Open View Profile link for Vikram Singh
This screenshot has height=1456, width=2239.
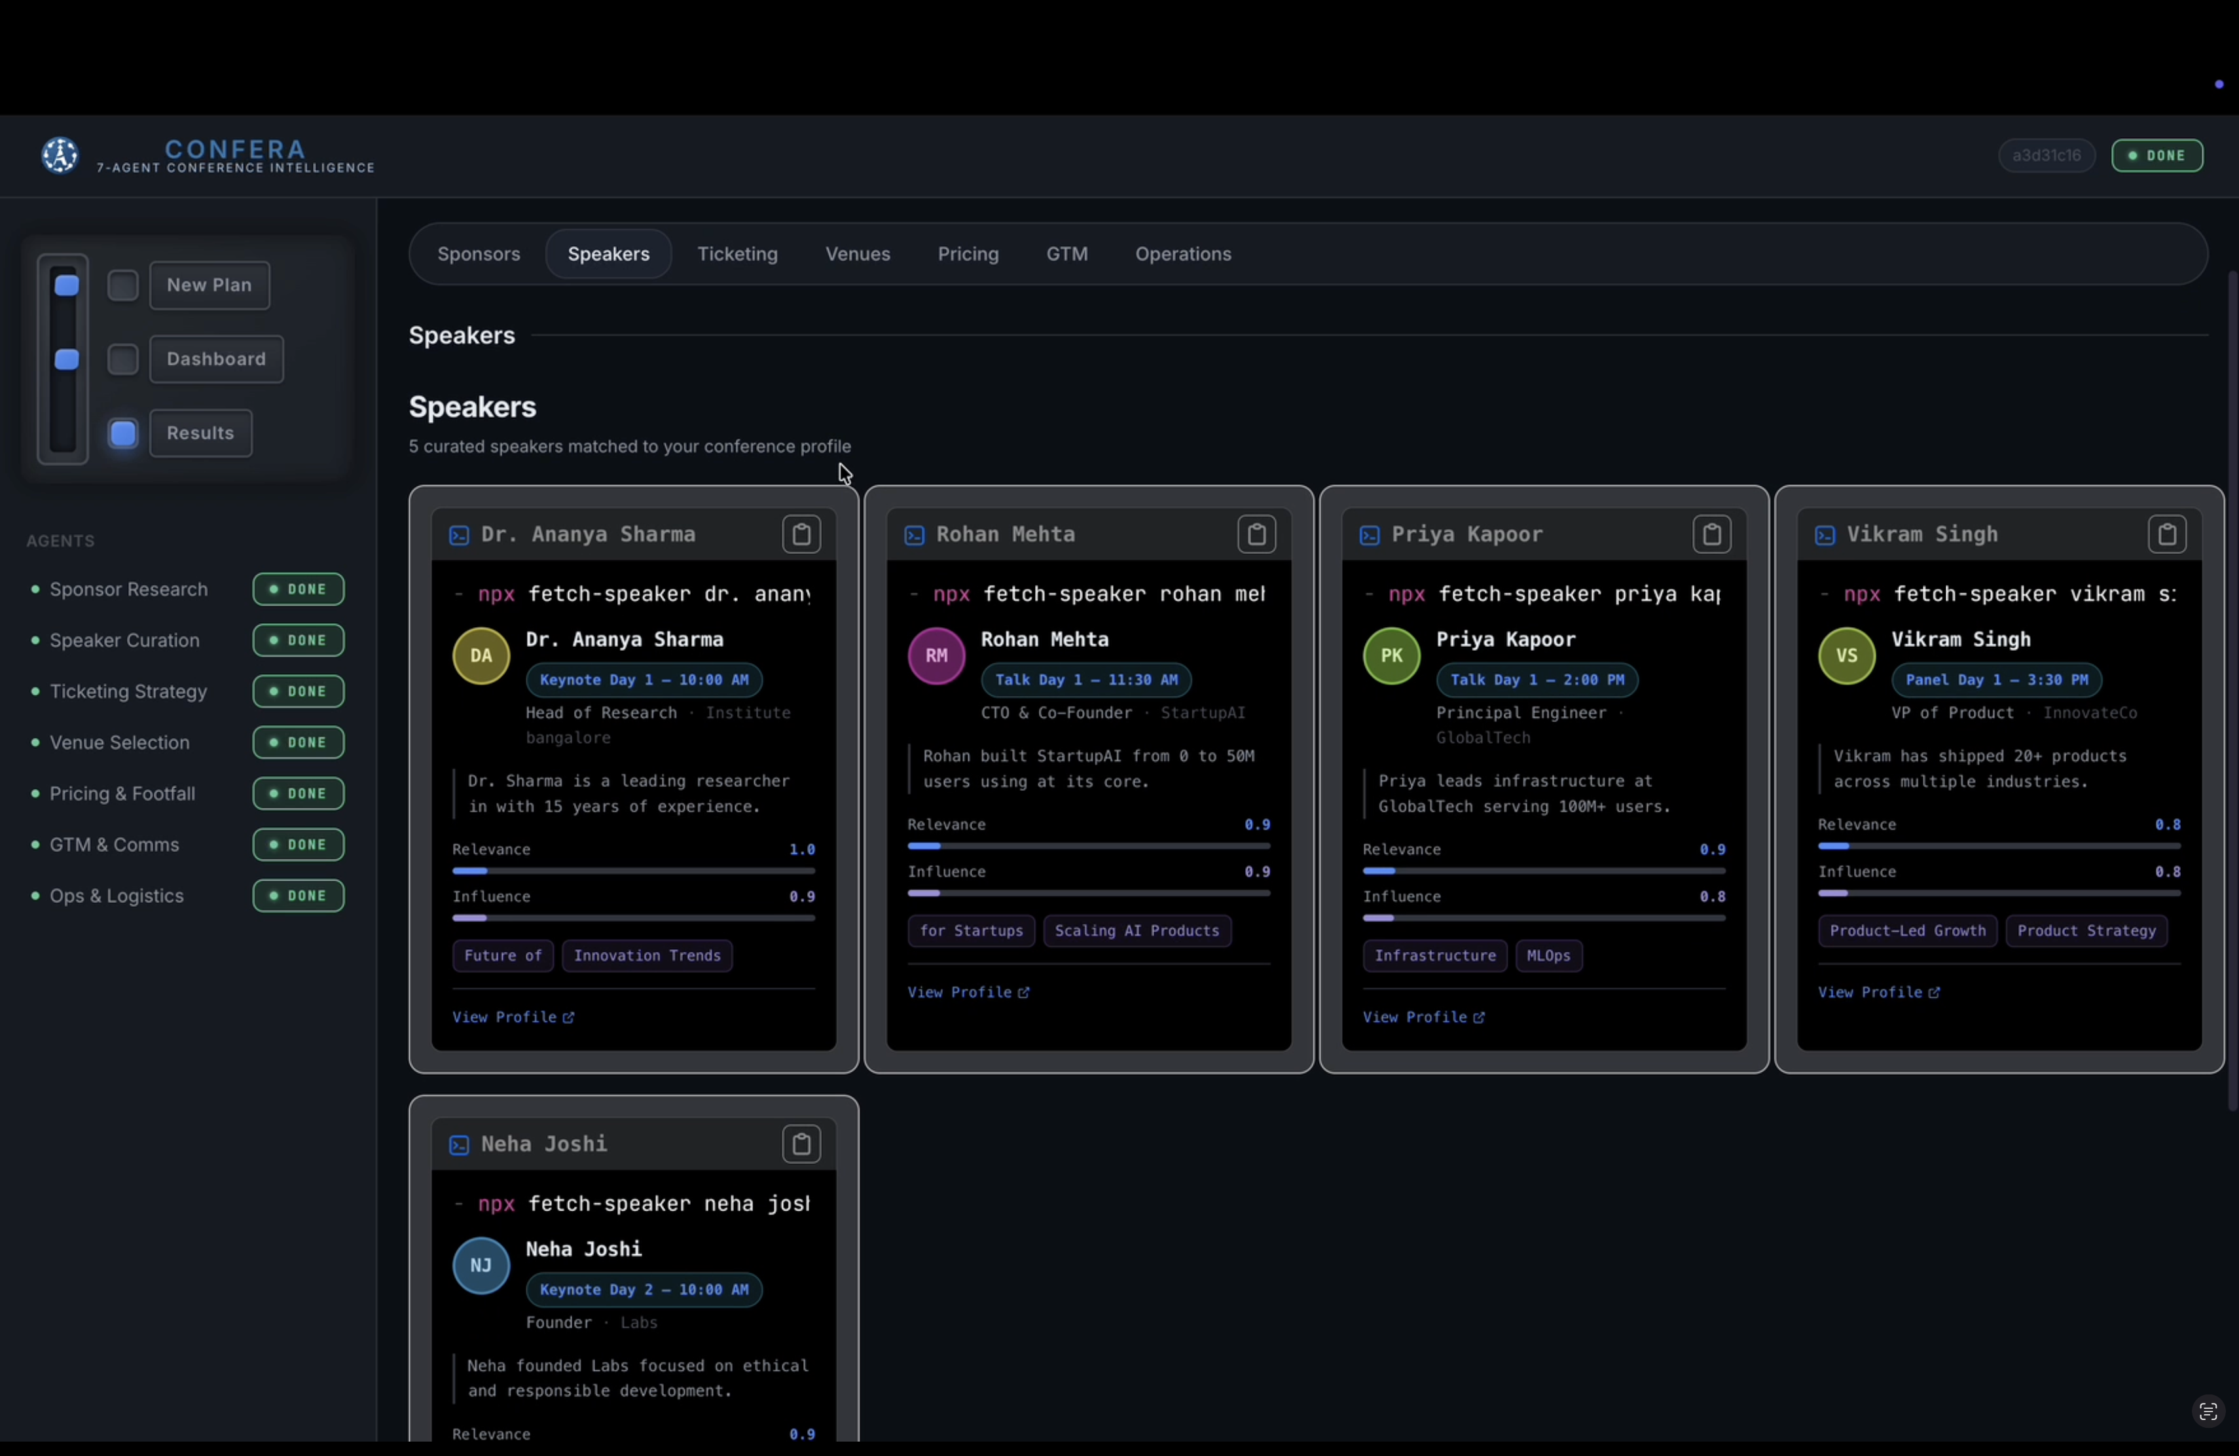[x=1879, y=992]
